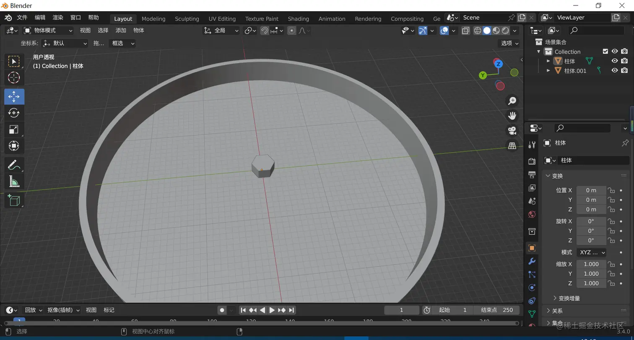Enable auto keying record button
This screenshot has width=634, height=340.
[x=222, y=310]
